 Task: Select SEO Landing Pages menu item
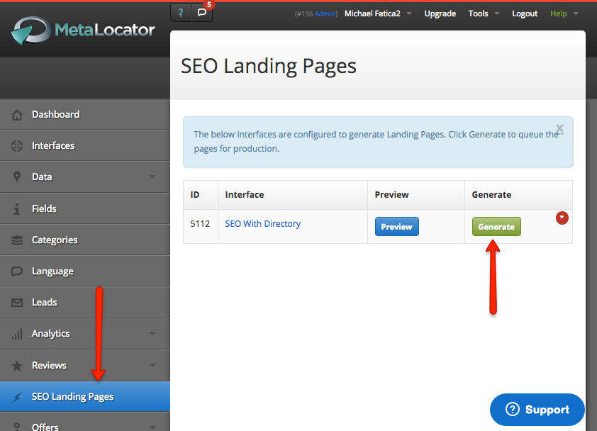click(85, 397)
